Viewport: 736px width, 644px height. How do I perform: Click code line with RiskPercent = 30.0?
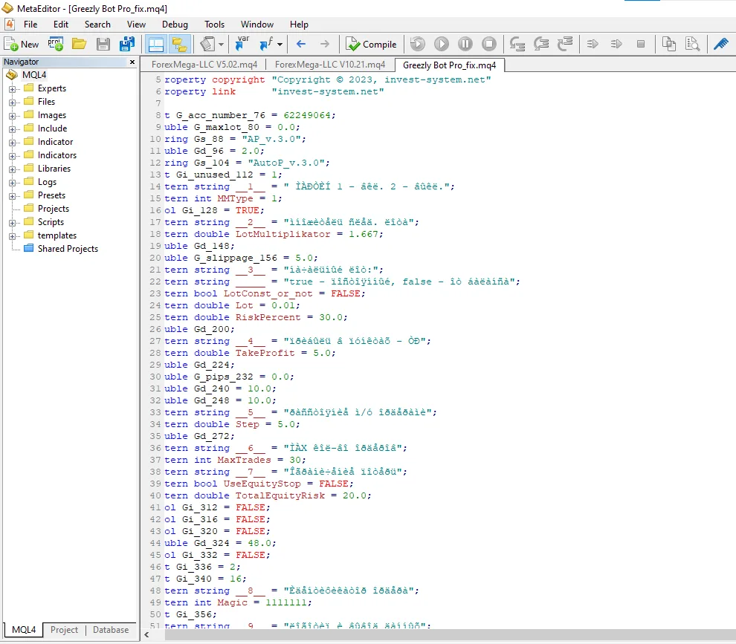[256, 318]
